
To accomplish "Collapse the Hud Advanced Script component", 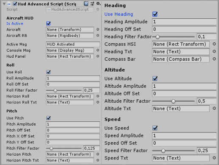I will 4,4.
